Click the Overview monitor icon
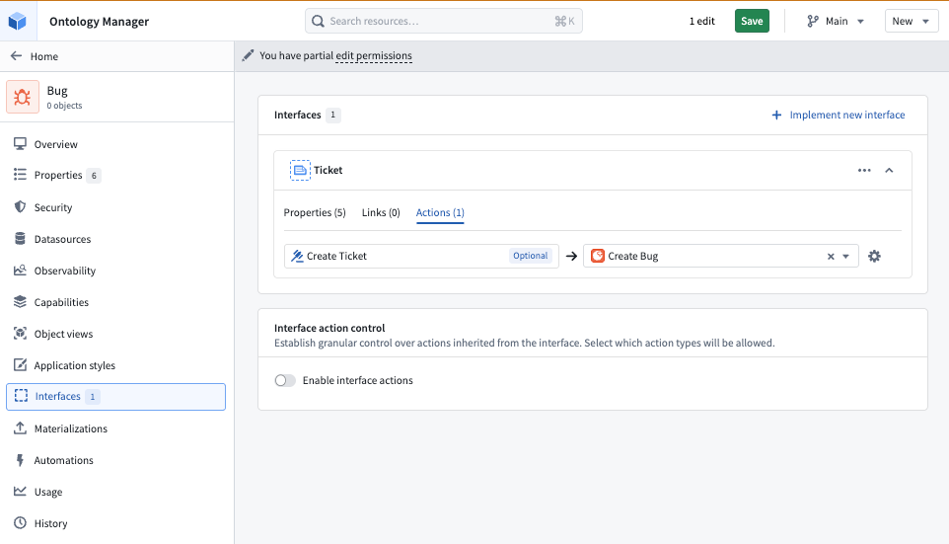The width and height of the screenshot is (949, 544). pos(20,143)
